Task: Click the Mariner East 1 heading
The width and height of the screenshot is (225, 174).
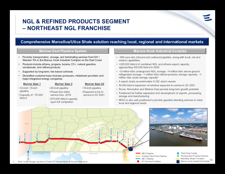Action: click(x=32, y=84)
